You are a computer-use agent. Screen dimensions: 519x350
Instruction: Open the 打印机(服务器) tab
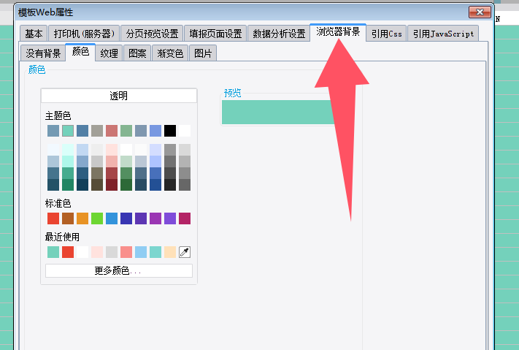pos(84,34)
